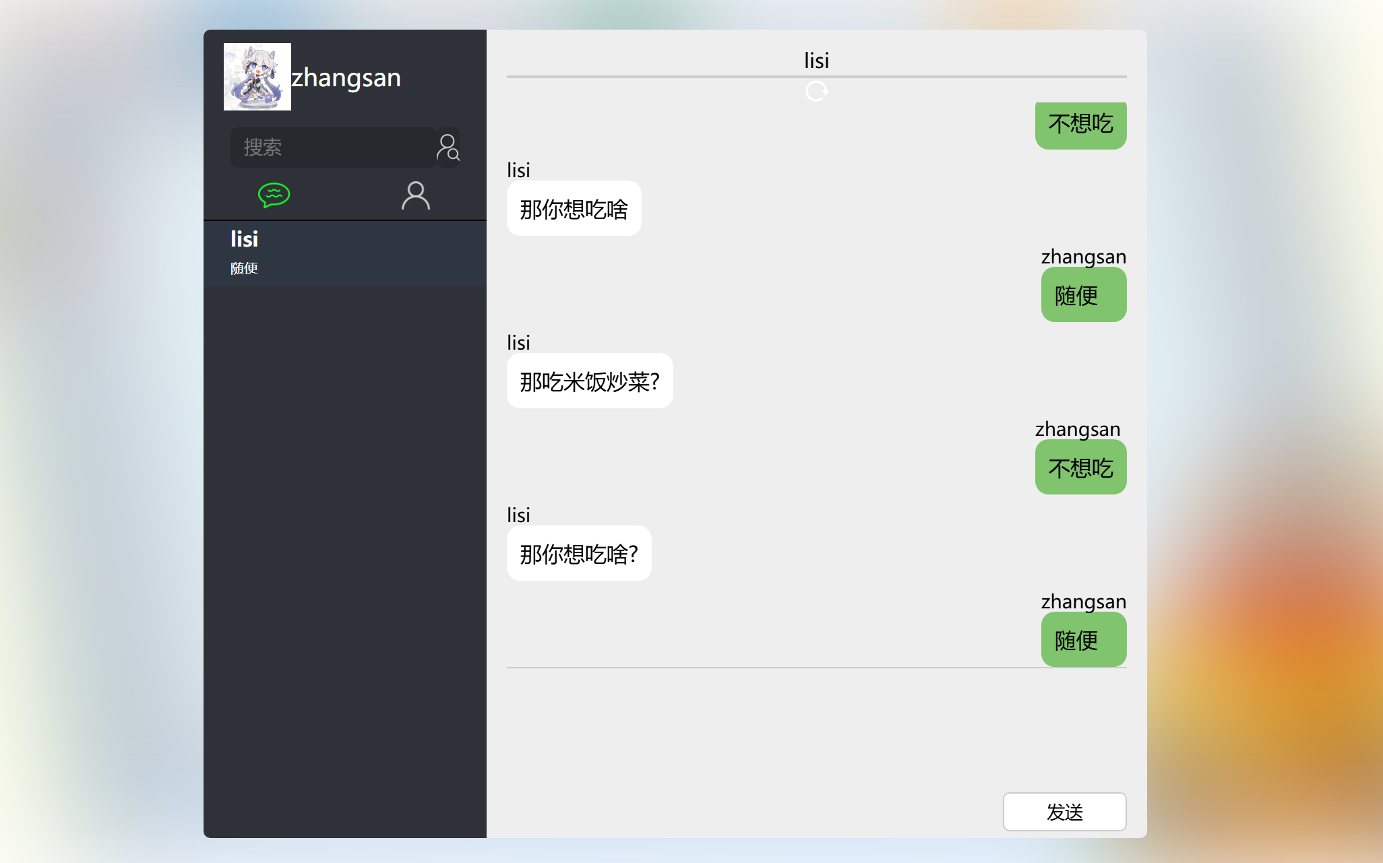Click the 那你想吃啥? message bubble with question mark

[x=579, y=554]
